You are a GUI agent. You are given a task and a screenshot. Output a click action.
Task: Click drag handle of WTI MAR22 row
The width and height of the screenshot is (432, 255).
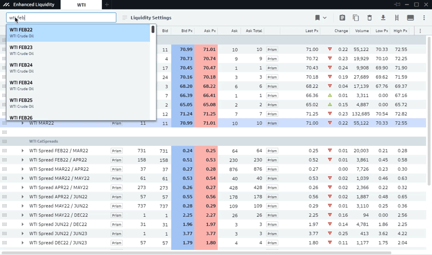pyautogui.click(x=4, y=123)
